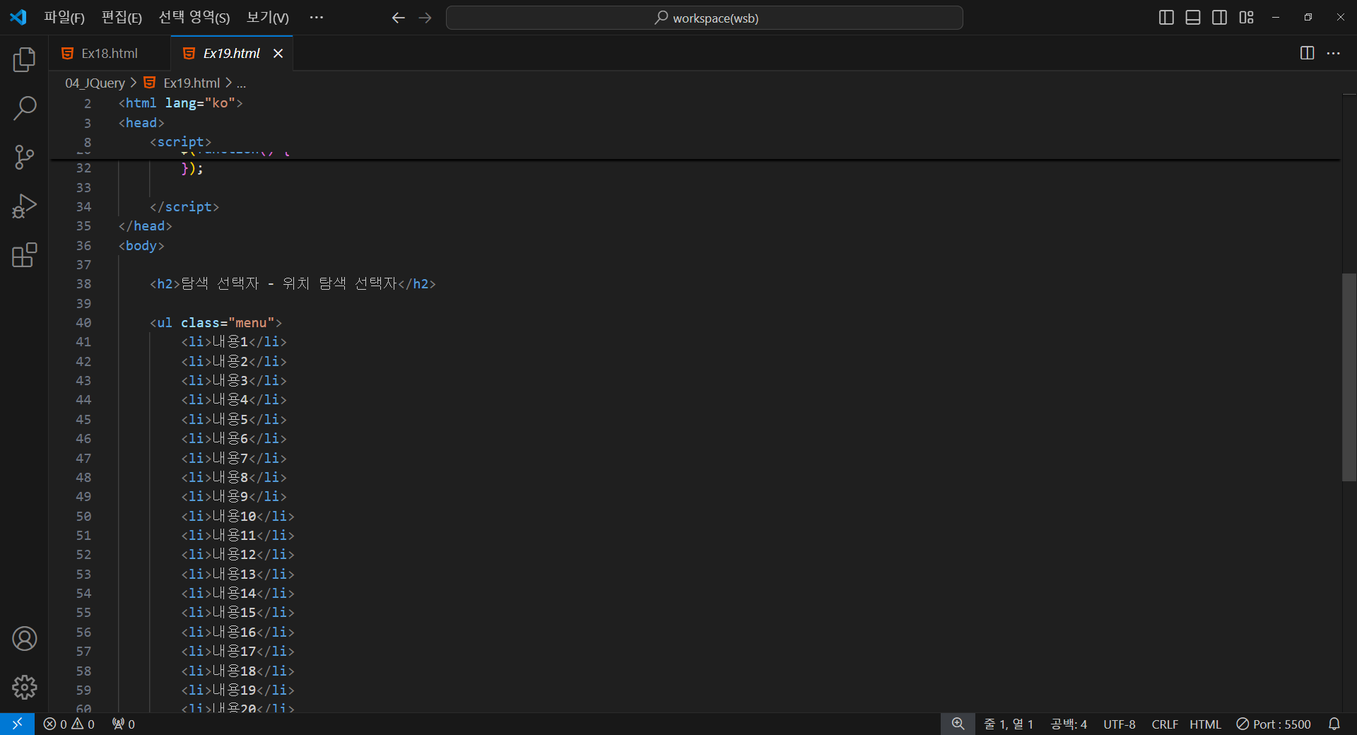Change indentation 공백: 4

click(1069, 724)
